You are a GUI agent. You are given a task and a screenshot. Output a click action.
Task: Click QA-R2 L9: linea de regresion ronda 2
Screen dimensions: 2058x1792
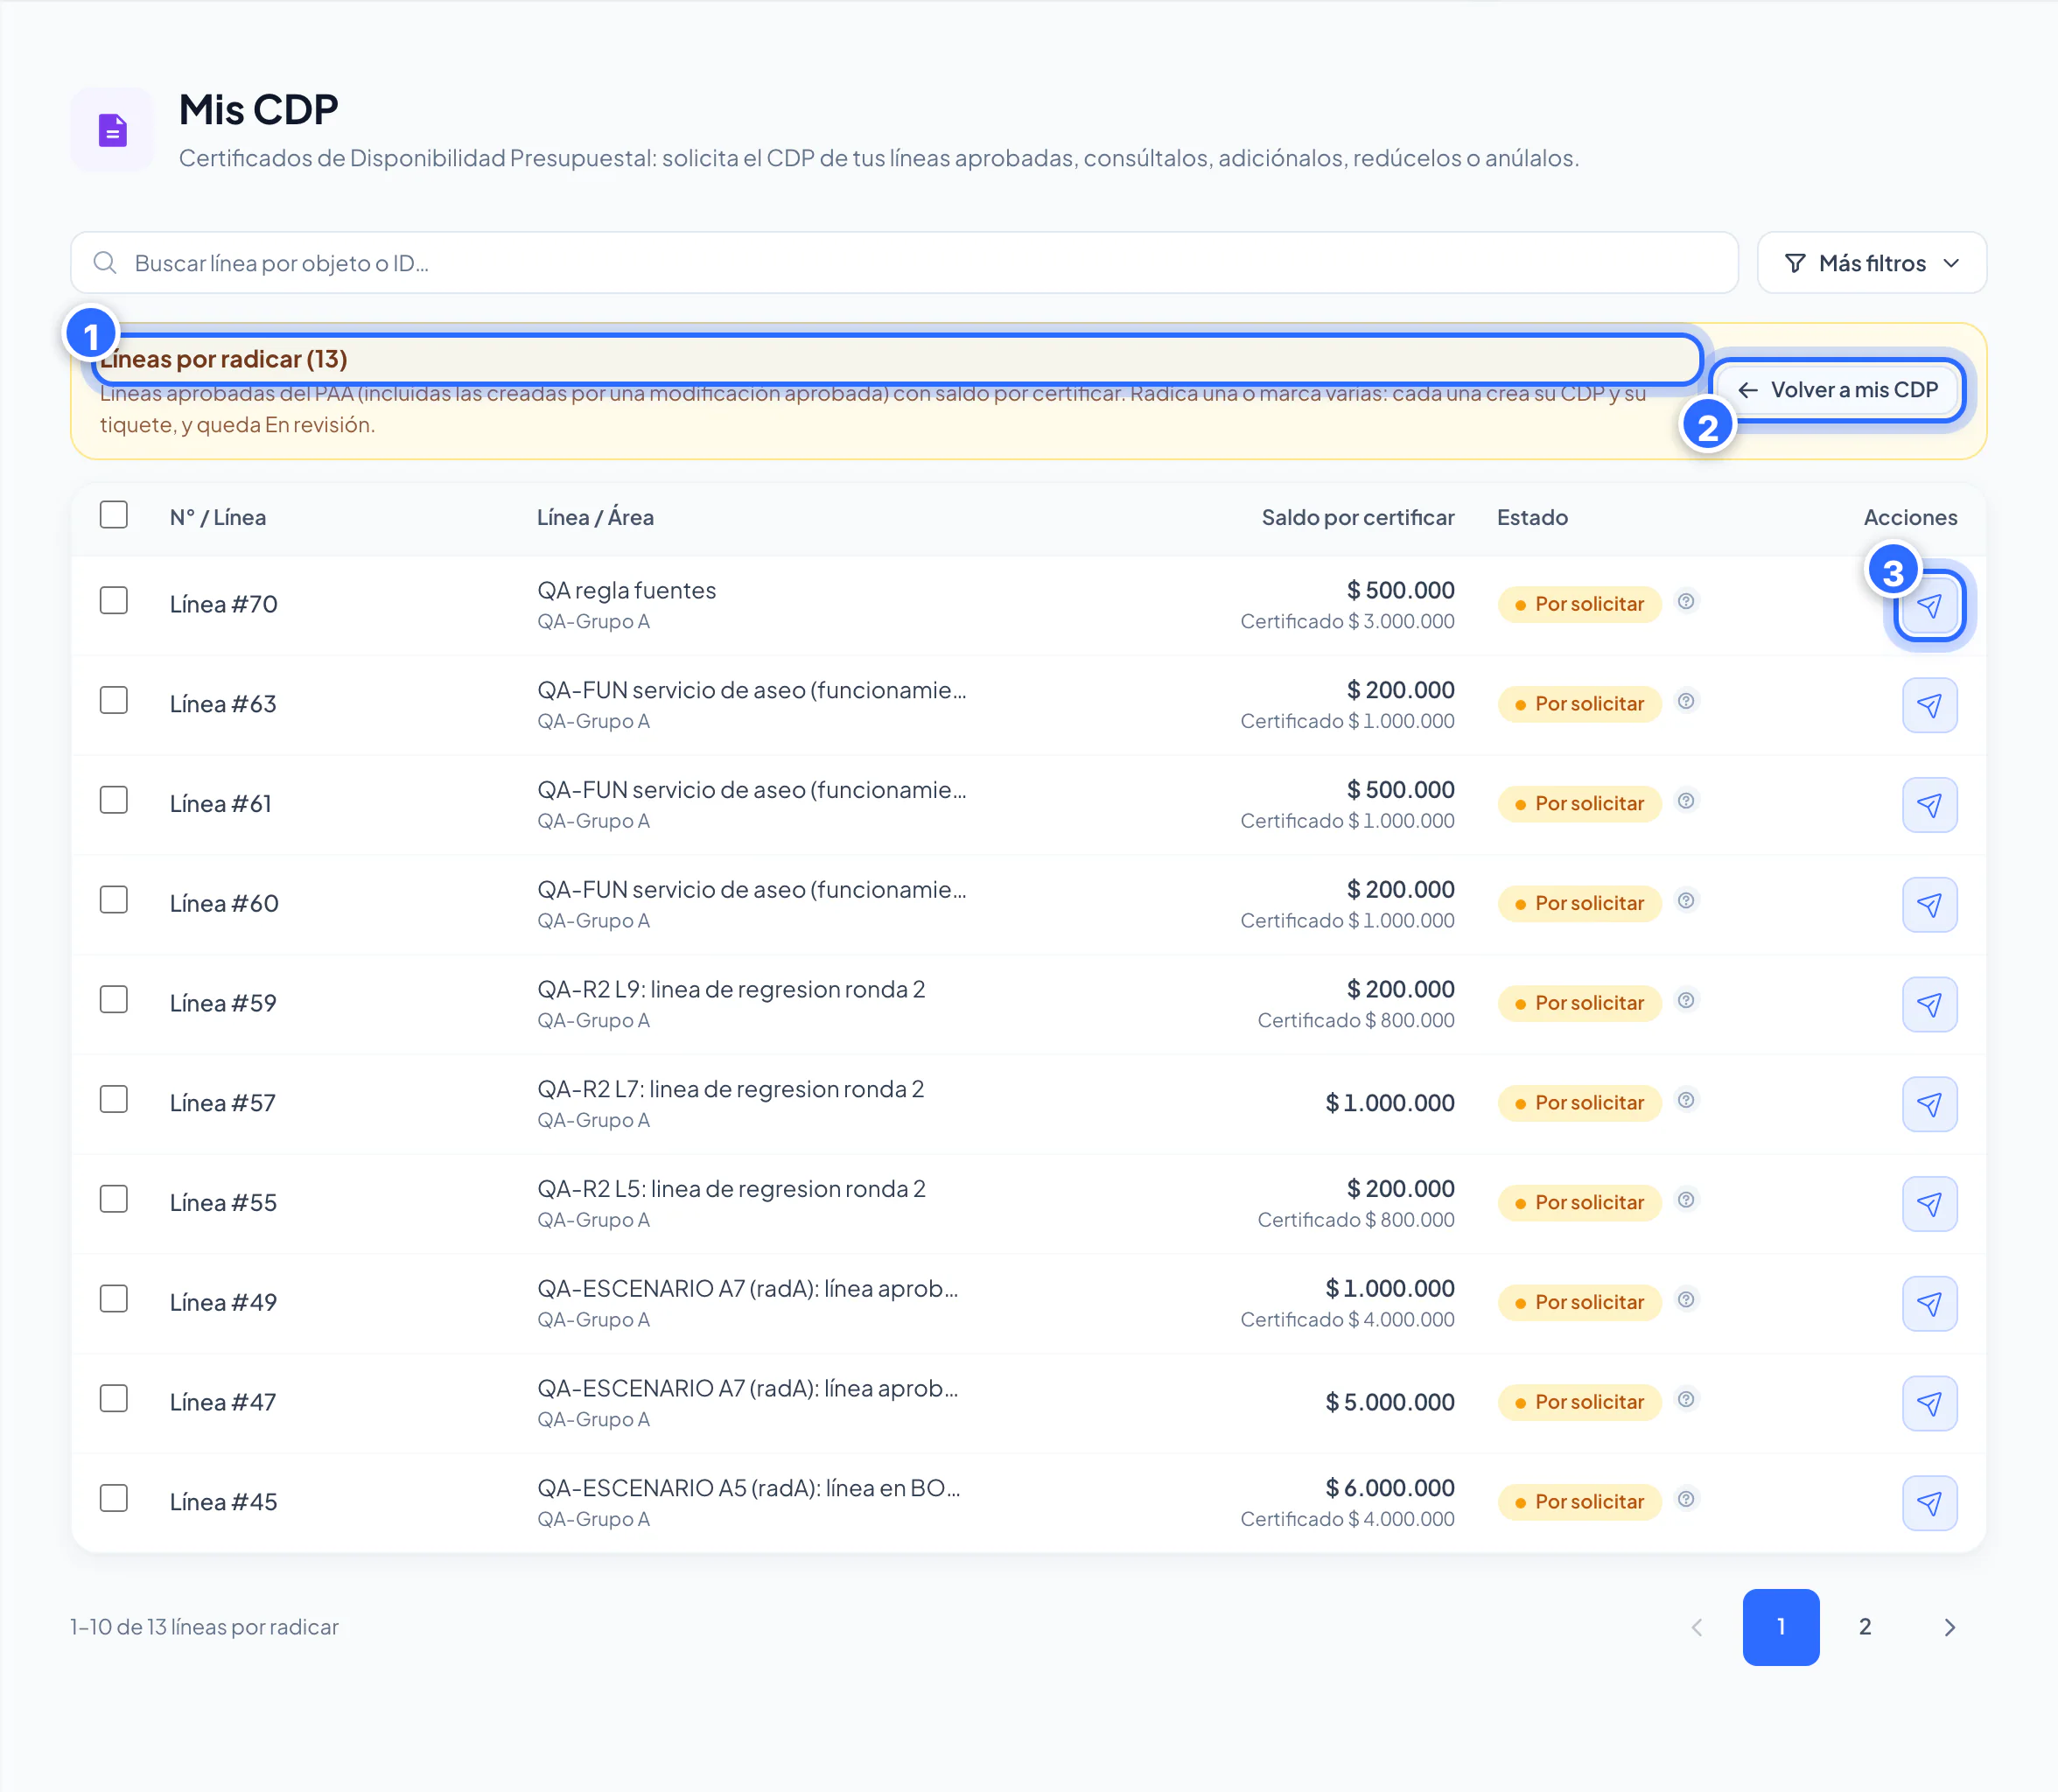click(731, 989)
